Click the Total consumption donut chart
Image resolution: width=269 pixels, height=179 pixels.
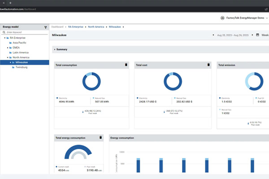[91, 81]
